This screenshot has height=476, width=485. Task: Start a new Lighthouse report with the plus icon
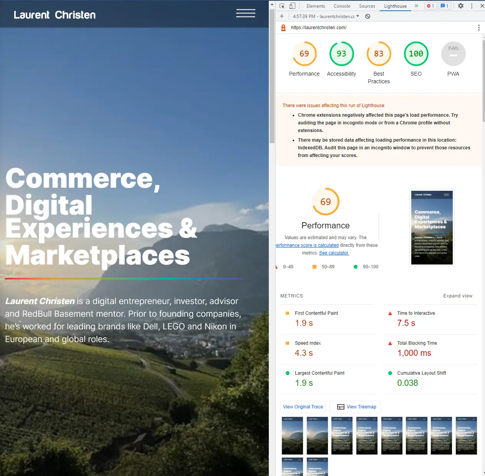282,16
